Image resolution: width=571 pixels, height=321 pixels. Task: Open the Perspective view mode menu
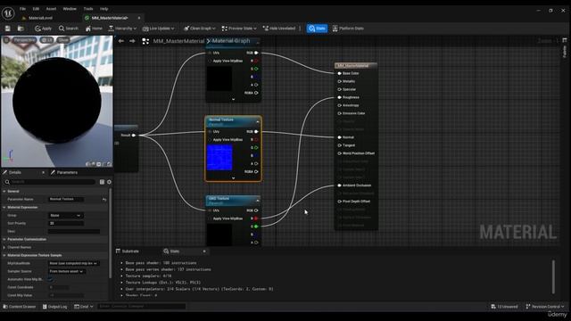tap(24, 39)
